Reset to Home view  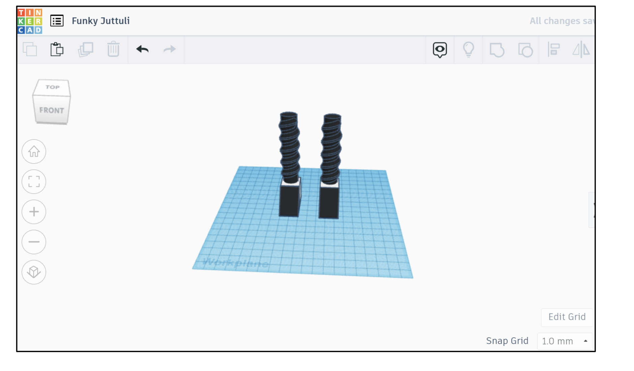click(34, 151)
